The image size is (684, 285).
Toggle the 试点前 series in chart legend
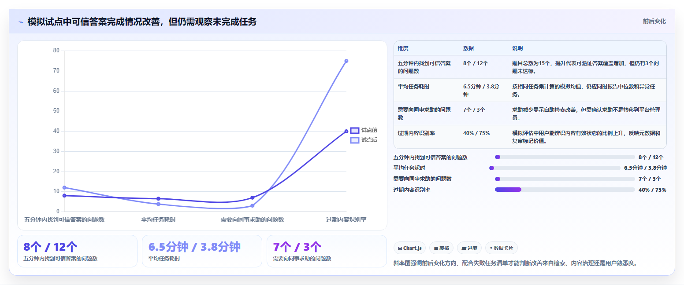point(364,130)
